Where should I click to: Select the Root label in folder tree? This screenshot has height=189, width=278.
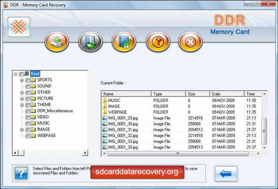[35, 74]
